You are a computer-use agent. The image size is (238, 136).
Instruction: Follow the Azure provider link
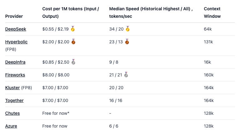11,126
